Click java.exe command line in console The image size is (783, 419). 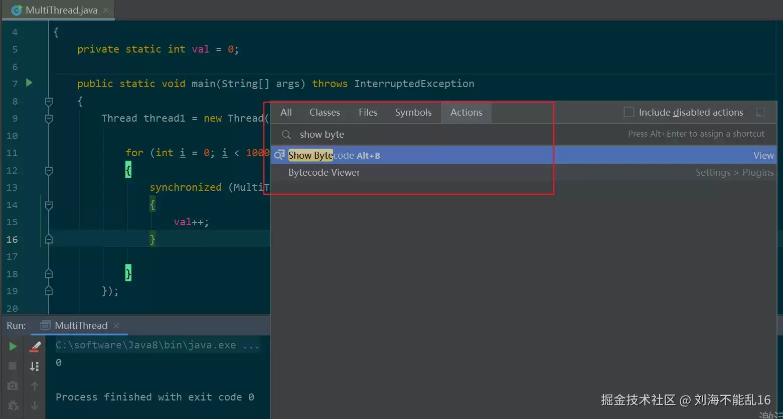point(158,345)
